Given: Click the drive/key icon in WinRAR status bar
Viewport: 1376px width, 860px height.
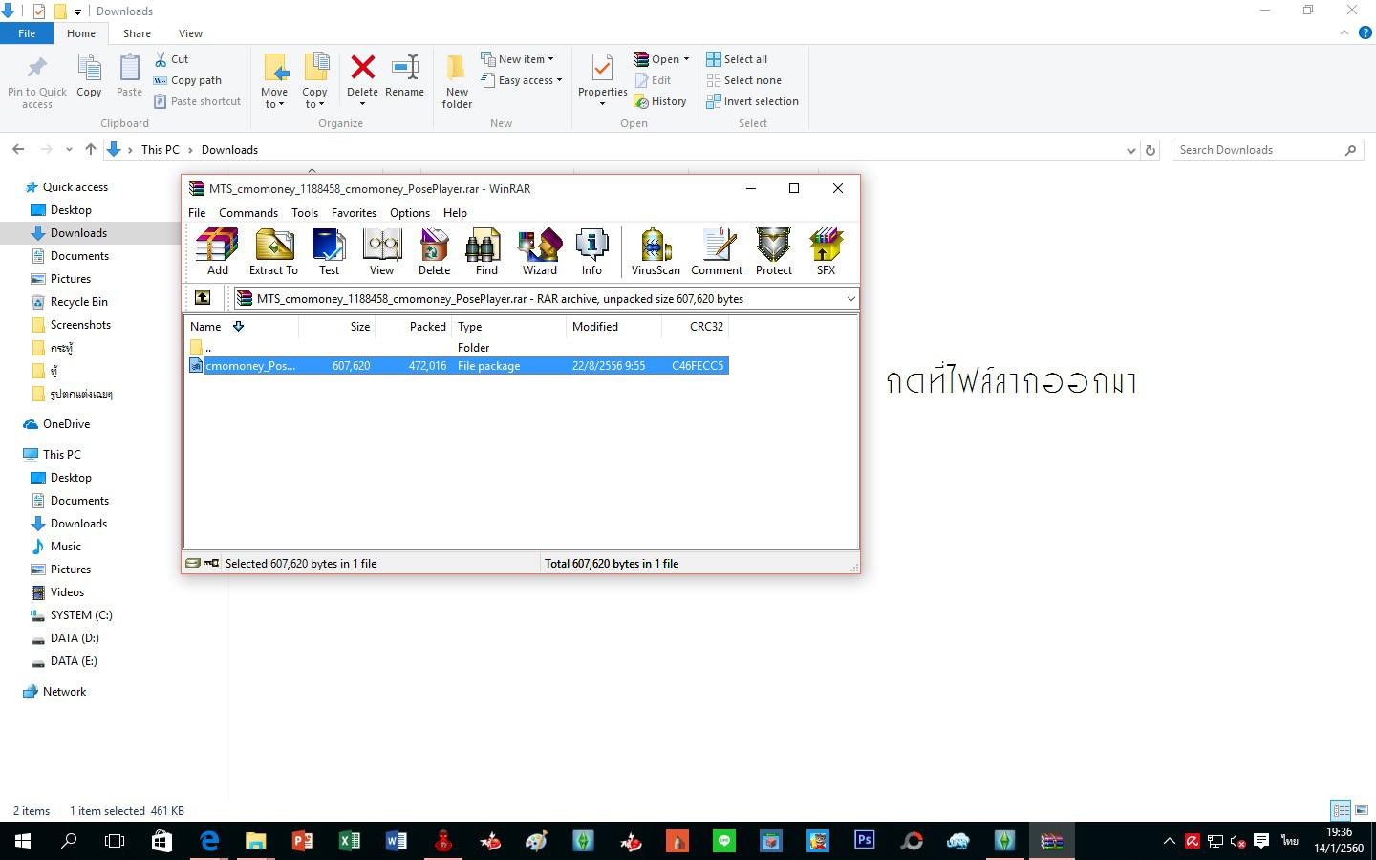Looking at the screenshot, I should [x=203, y=563].
